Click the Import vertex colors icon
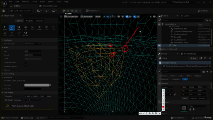The width and height of the screenshot is (213, 120). (40, 28)
